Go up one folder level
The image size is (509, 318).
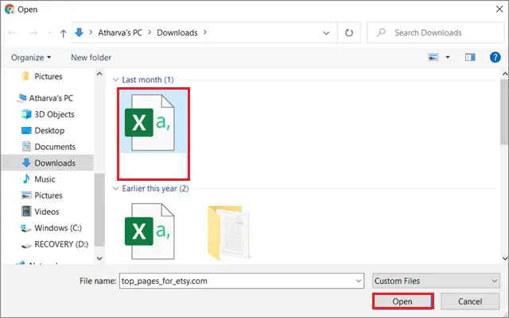(x=64, y=33)
